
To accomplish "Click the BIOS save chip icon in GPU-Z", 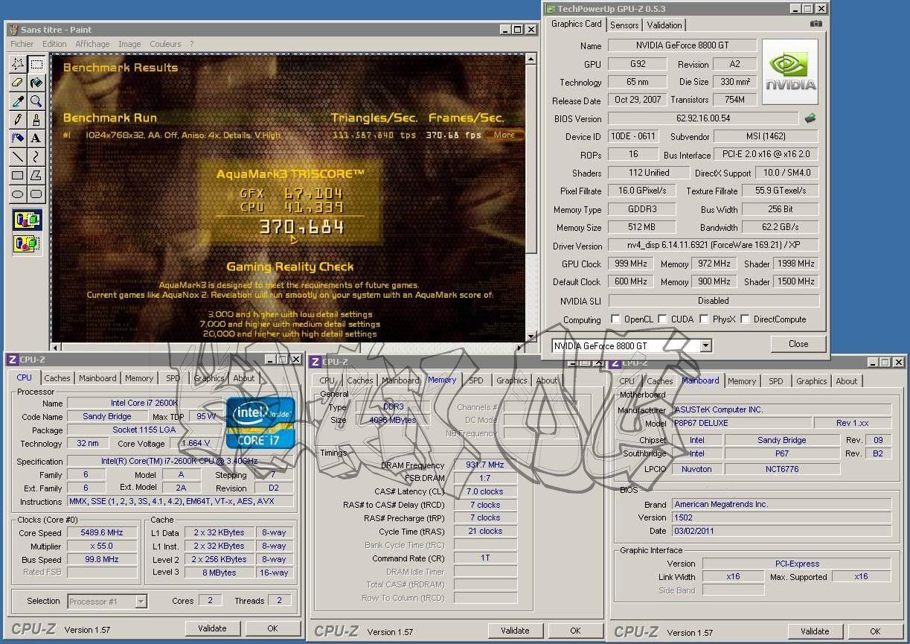I will click(810, 118).
